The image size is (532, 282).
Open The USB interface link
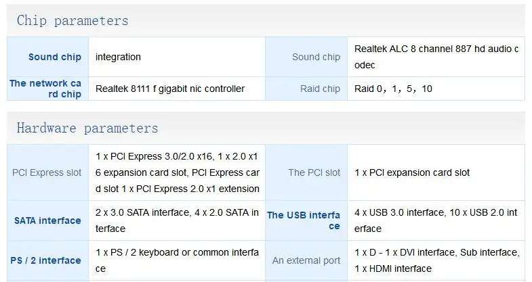tap(304, 220)
